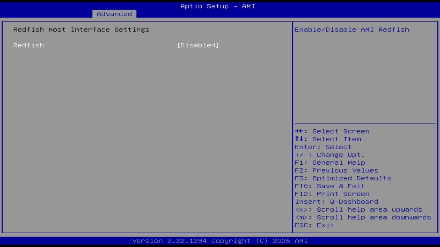The height and width of the screenshot is (247, 440).
Task: Click the +/-: Change Opt. hint
Action: [x=329, y=155]
